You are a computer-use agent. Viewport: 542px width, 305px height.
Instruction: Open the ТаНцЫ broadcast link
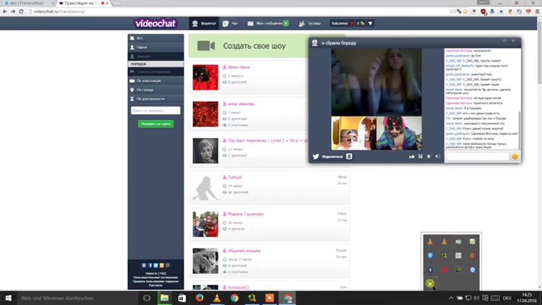234,177
